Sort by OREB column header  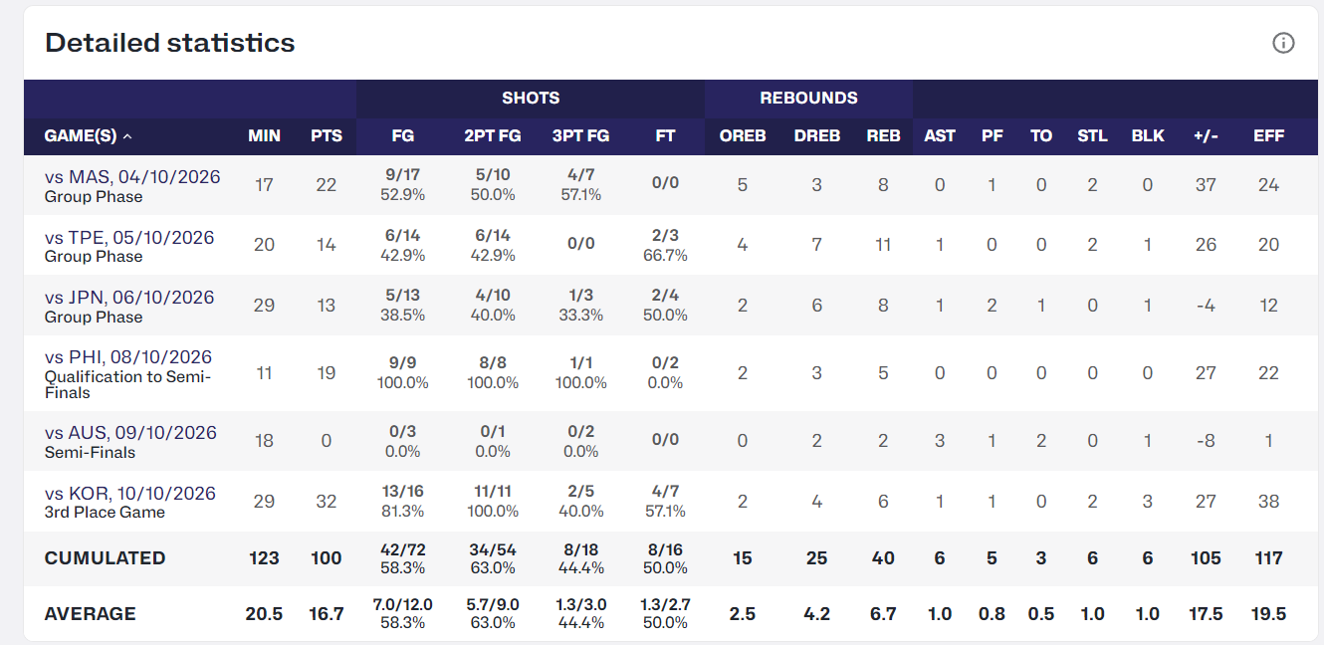point(743,136)
